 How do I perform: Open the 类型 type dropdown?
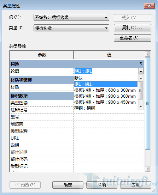click(x=71, y=28)
